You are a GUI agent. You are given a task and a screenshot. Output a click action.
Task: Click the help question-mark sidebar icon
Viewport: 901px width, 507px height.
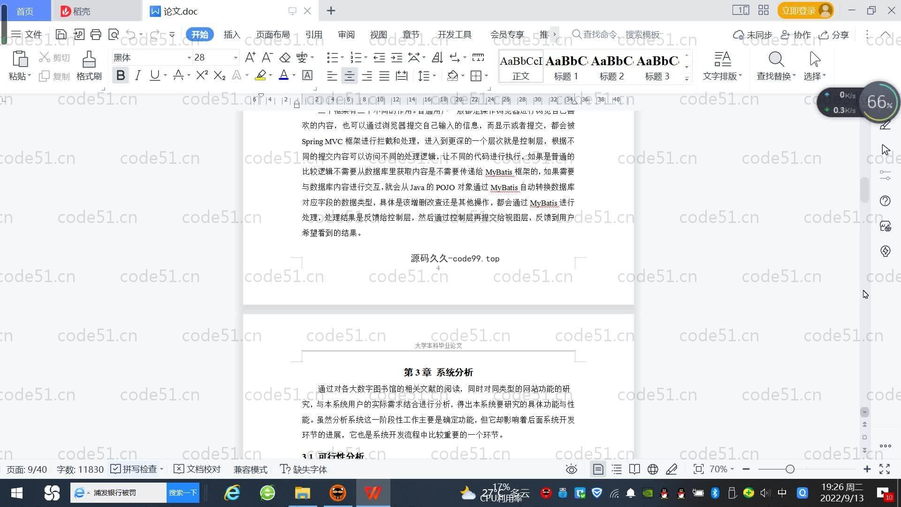click(885, 201)
